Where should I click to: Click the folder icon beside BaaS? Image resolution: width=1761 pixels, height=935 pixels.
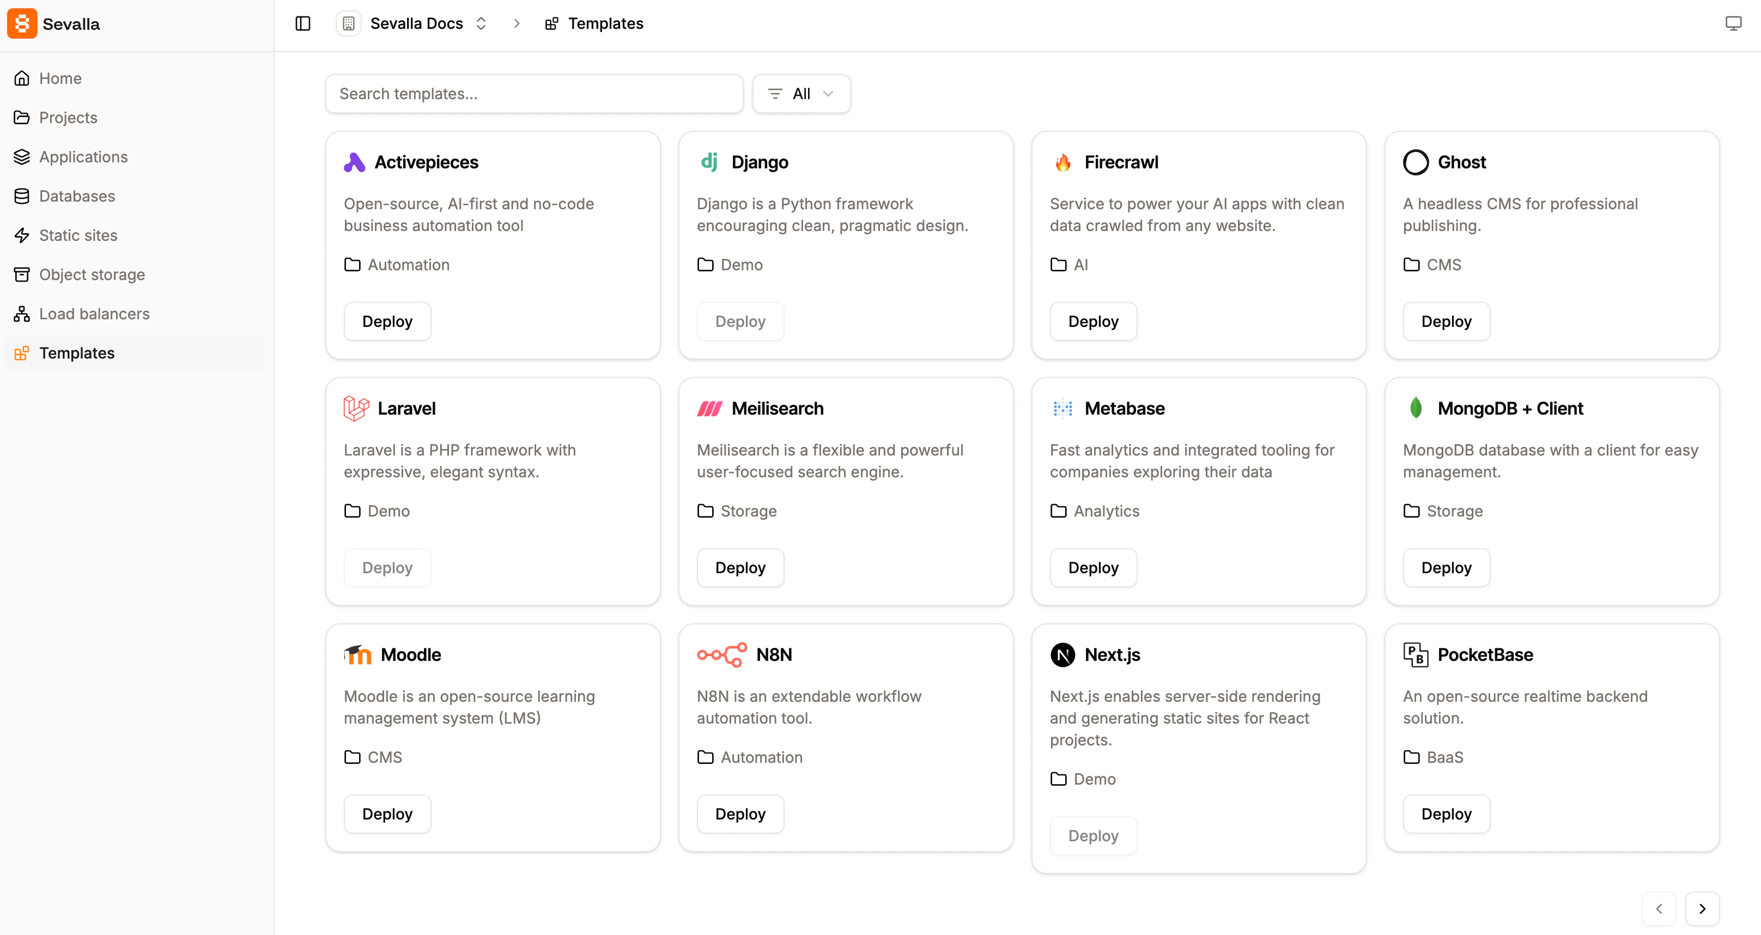click(1412, 757)
